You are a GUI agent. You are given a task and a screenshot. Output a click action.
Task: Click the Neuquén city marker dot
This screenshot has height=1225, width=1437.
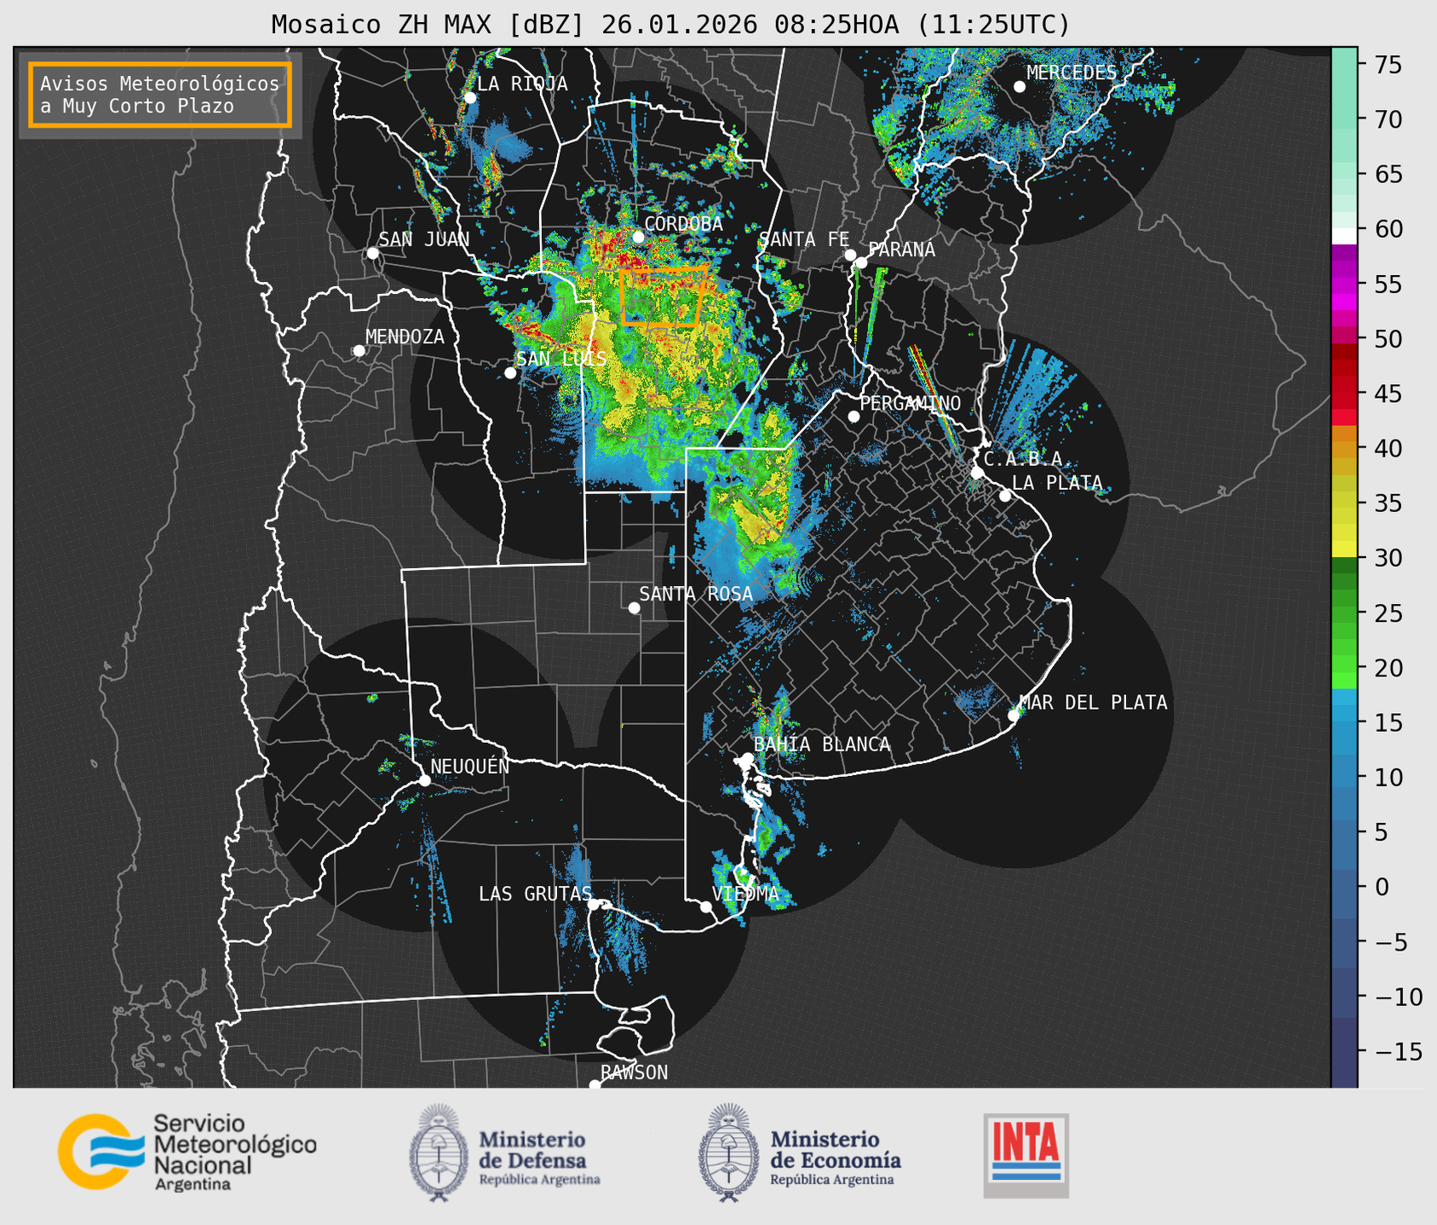pyautogui.click(x=424, y=780)
